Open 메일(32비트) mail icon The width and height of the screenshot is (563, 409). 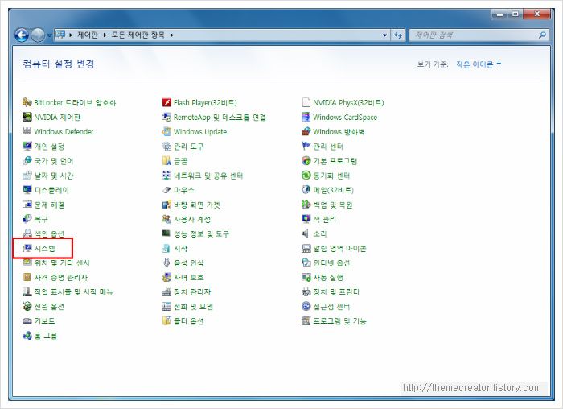click(306, 190)
